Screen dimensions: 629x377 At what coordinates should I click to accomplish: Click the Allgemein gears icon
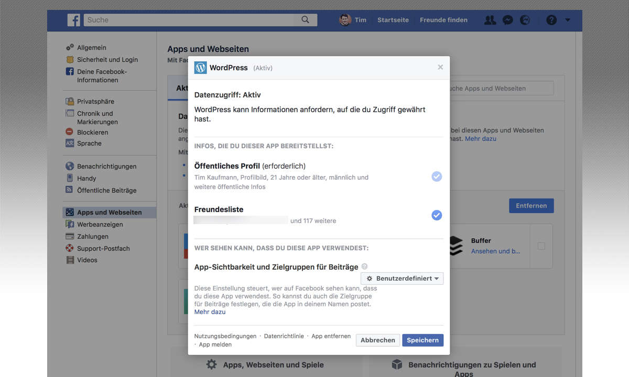[70, 48]
